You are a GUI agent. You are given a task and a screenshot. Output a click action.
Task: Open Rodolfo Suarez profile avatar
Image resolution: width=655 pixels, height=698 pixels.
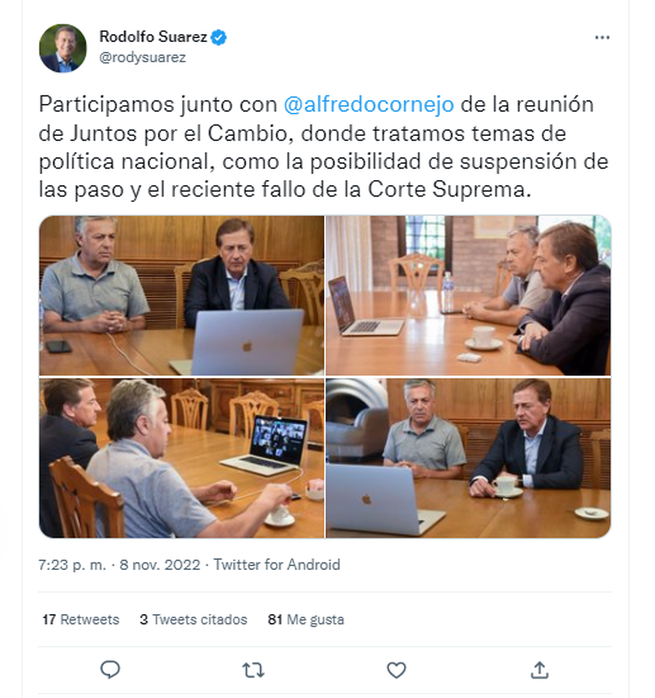tap(63, 48)
